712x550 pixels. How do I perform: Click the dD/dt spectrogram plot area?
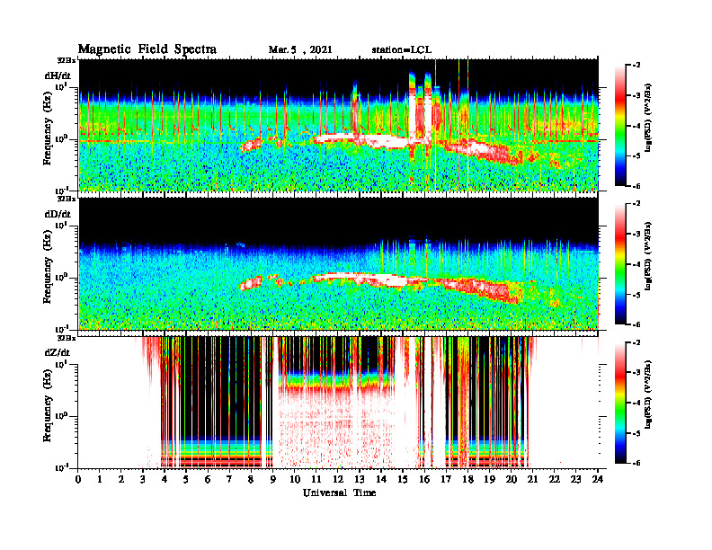point(338,263)
